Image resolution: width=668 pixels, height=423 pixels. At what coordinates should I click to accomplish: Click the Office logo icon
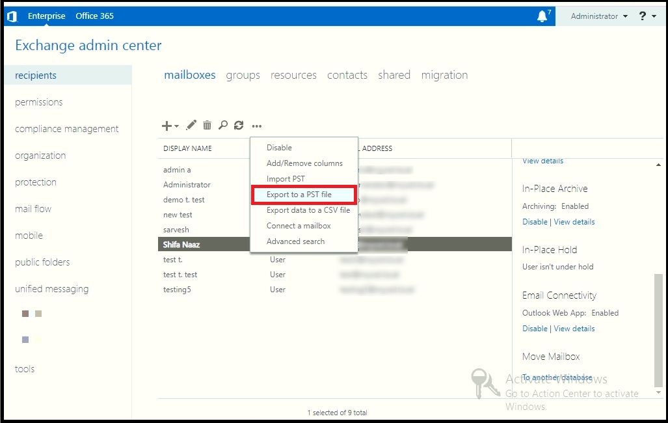(x=12, y=16)
